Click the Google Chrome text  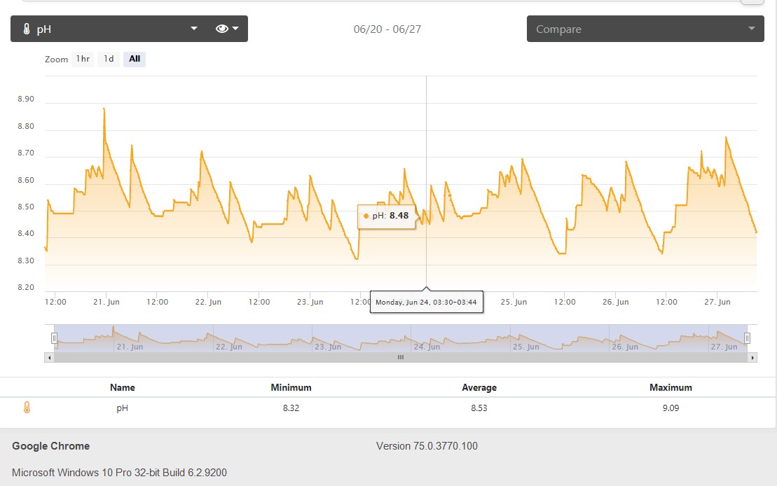tap(50, 446)
